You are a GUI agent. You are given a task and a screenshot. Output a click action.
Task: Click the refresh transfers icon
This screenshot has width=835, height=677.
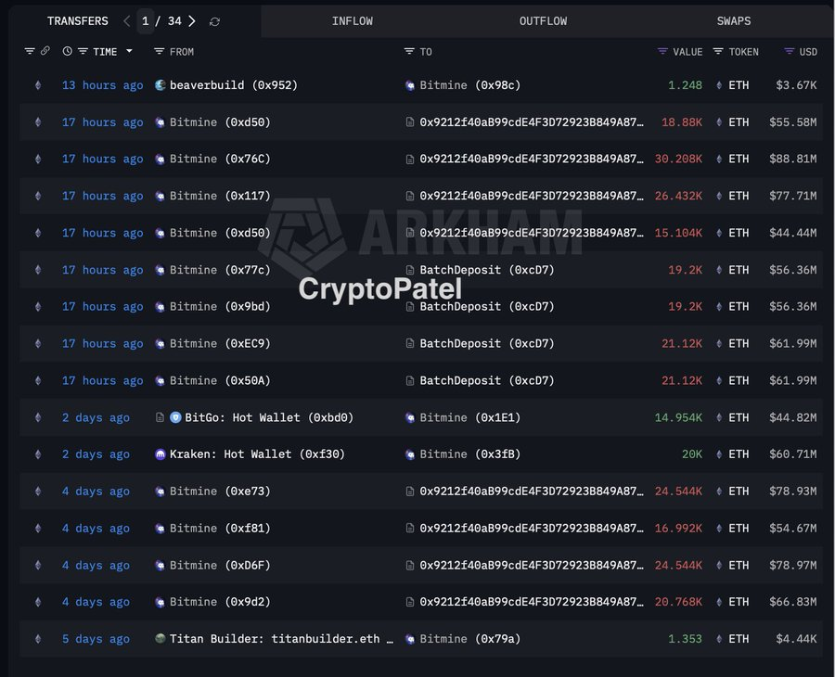(215, 21)
